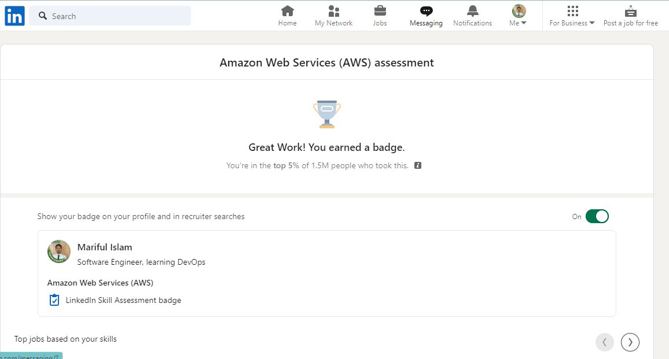Click the skill assessment clipboard check icon

tap(54, 300)
